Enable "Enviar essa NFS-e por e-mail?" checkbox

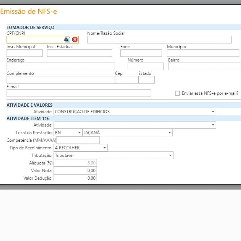[x=177, y=93]
